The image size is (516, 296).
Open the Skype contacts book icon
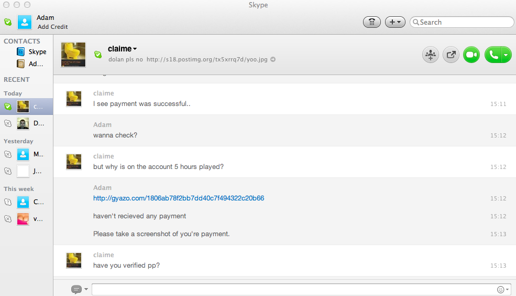pos(20,52)
